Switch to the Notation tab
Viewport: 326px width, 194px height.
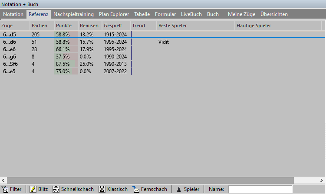(13, 14)
